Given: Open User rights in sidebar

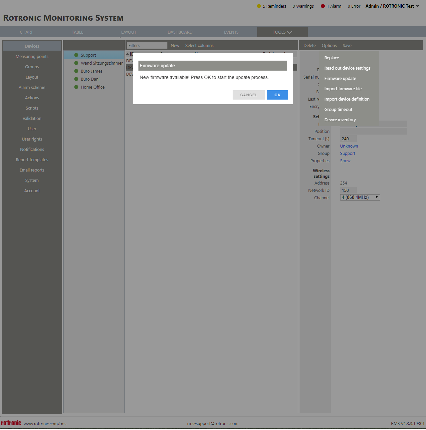Looking at the screenshot, I should click(32, 139).
